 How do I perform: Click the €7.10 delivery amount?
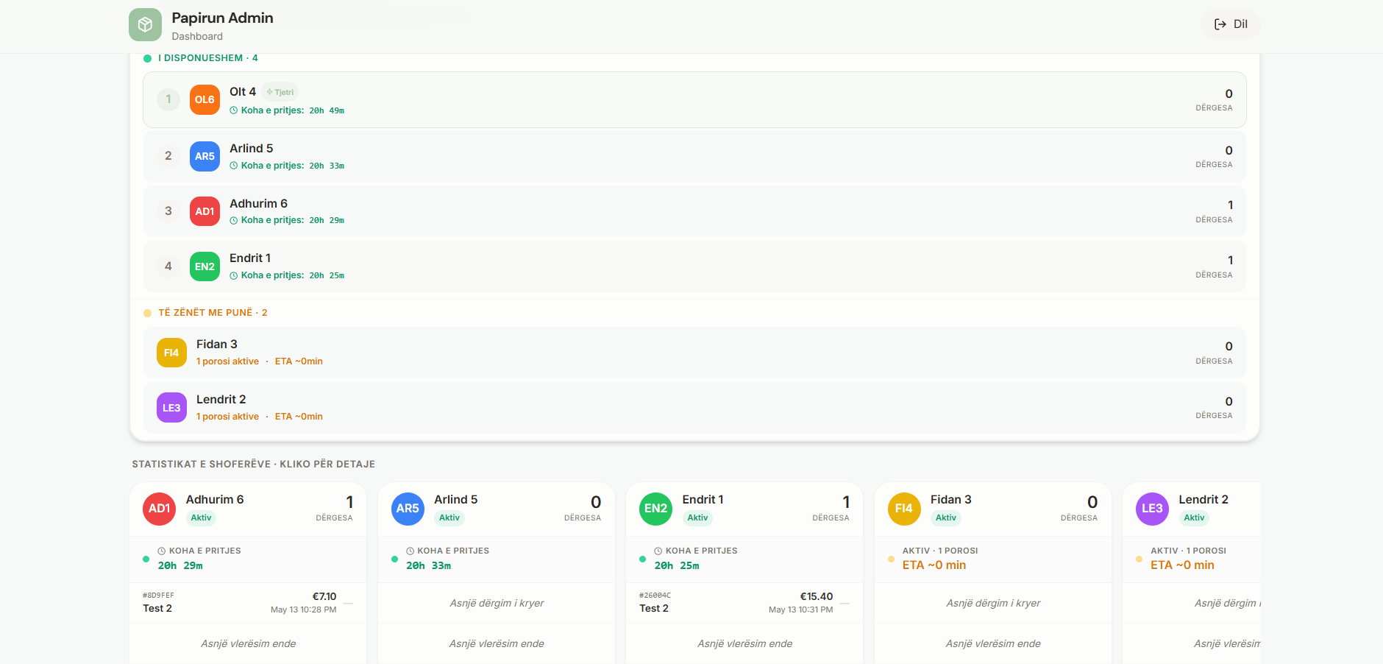click(324, 596)
